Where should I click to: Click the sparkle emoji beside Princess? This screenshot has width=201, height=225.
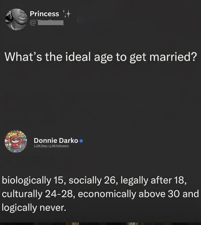tap(67, 14)
